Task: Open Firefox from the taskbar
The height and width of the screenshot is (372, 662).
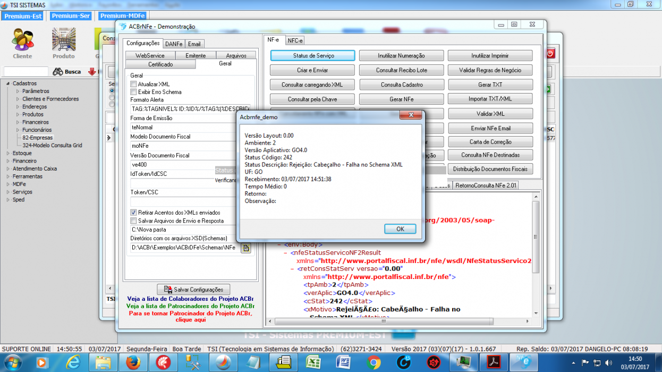Action: tap(133, 363)
